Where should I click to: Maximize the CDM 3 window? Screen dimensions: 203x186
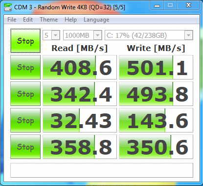tap(170, 5)
